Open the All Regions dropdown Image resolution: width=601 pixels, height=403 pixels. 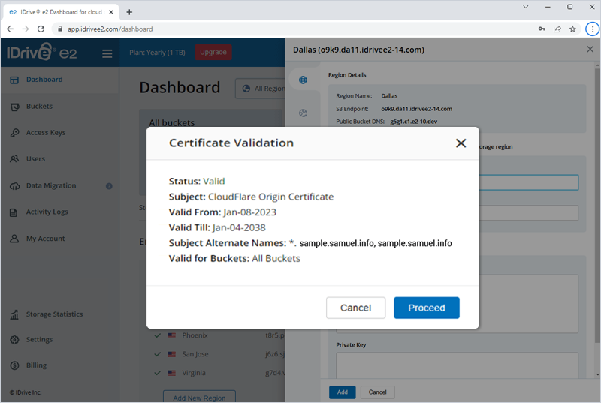pos(261,89)
